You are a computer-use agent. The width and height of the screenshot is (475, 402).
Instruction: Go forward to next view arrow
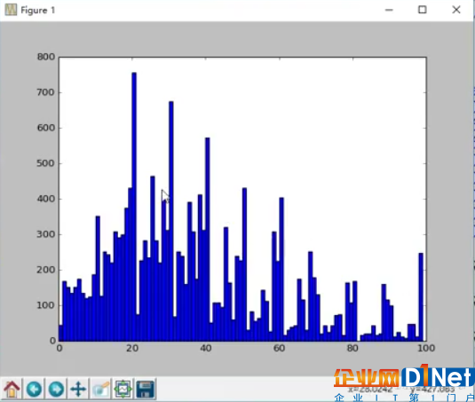[x=56, y=389]
